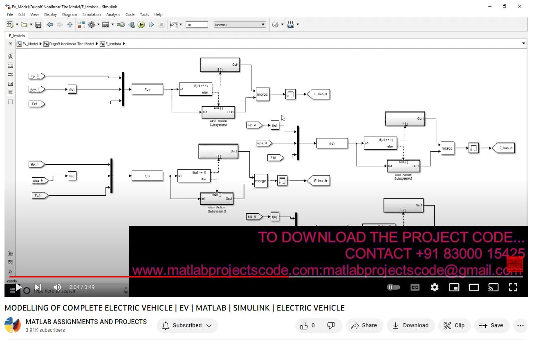Download the video
534x340 pixels.
point(411,326)
